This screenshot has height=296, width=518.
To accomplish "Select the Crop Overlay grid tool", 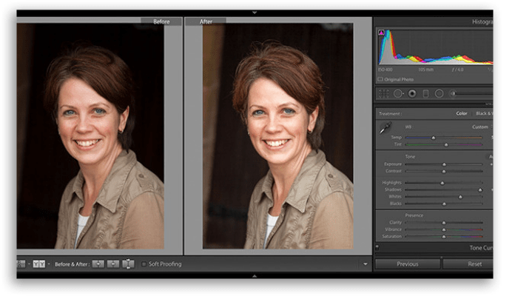I will 383,94.
